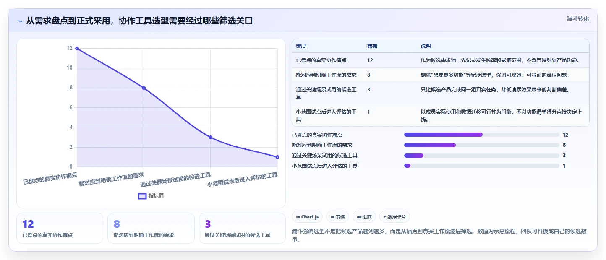606x260 pixels.
Task: Select the Chart.js tag chip
Action: [307, 217]
